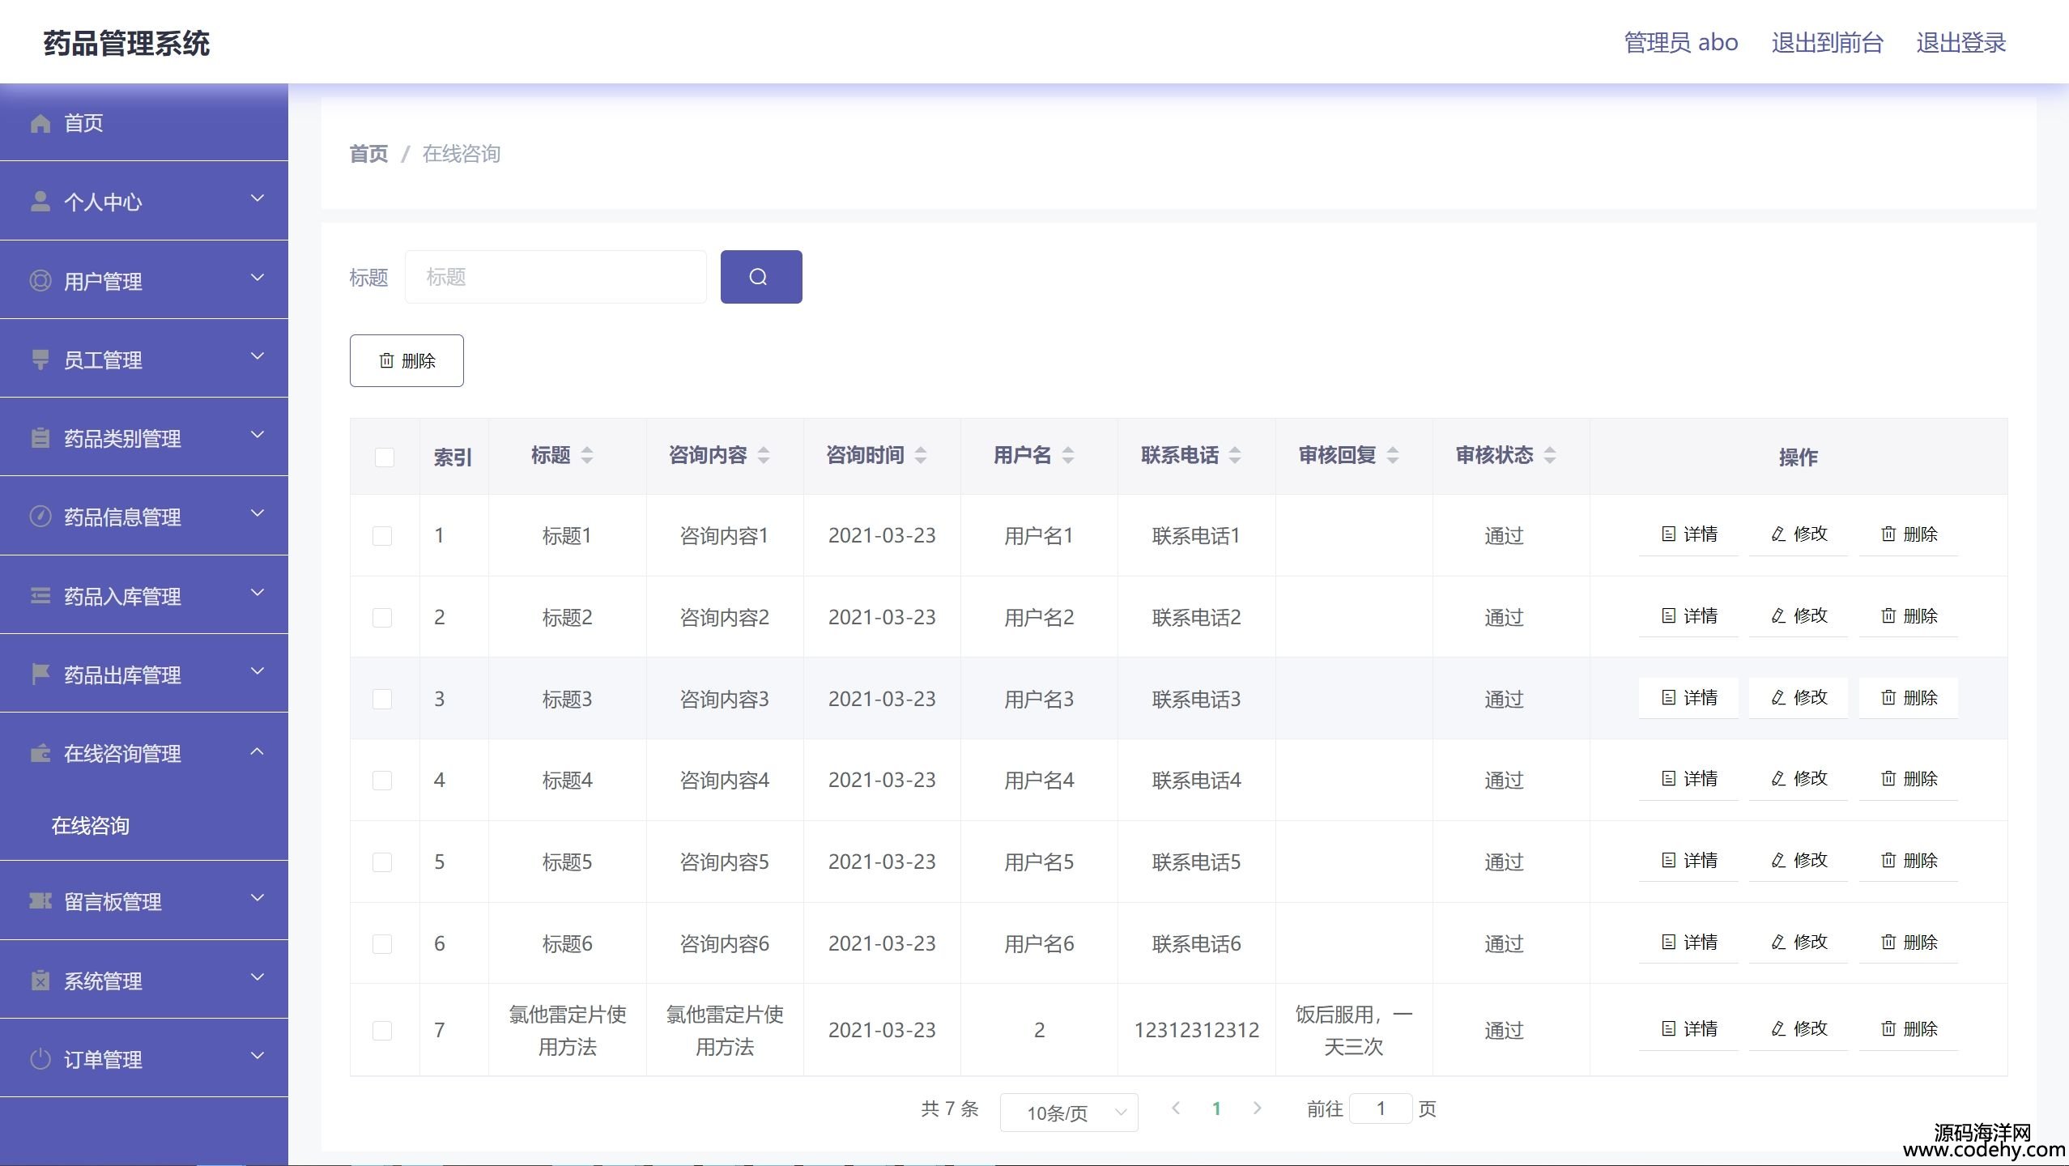Select the header select-all checkbox
The width and height of the screenshot is (2069, 1166).
385,457
